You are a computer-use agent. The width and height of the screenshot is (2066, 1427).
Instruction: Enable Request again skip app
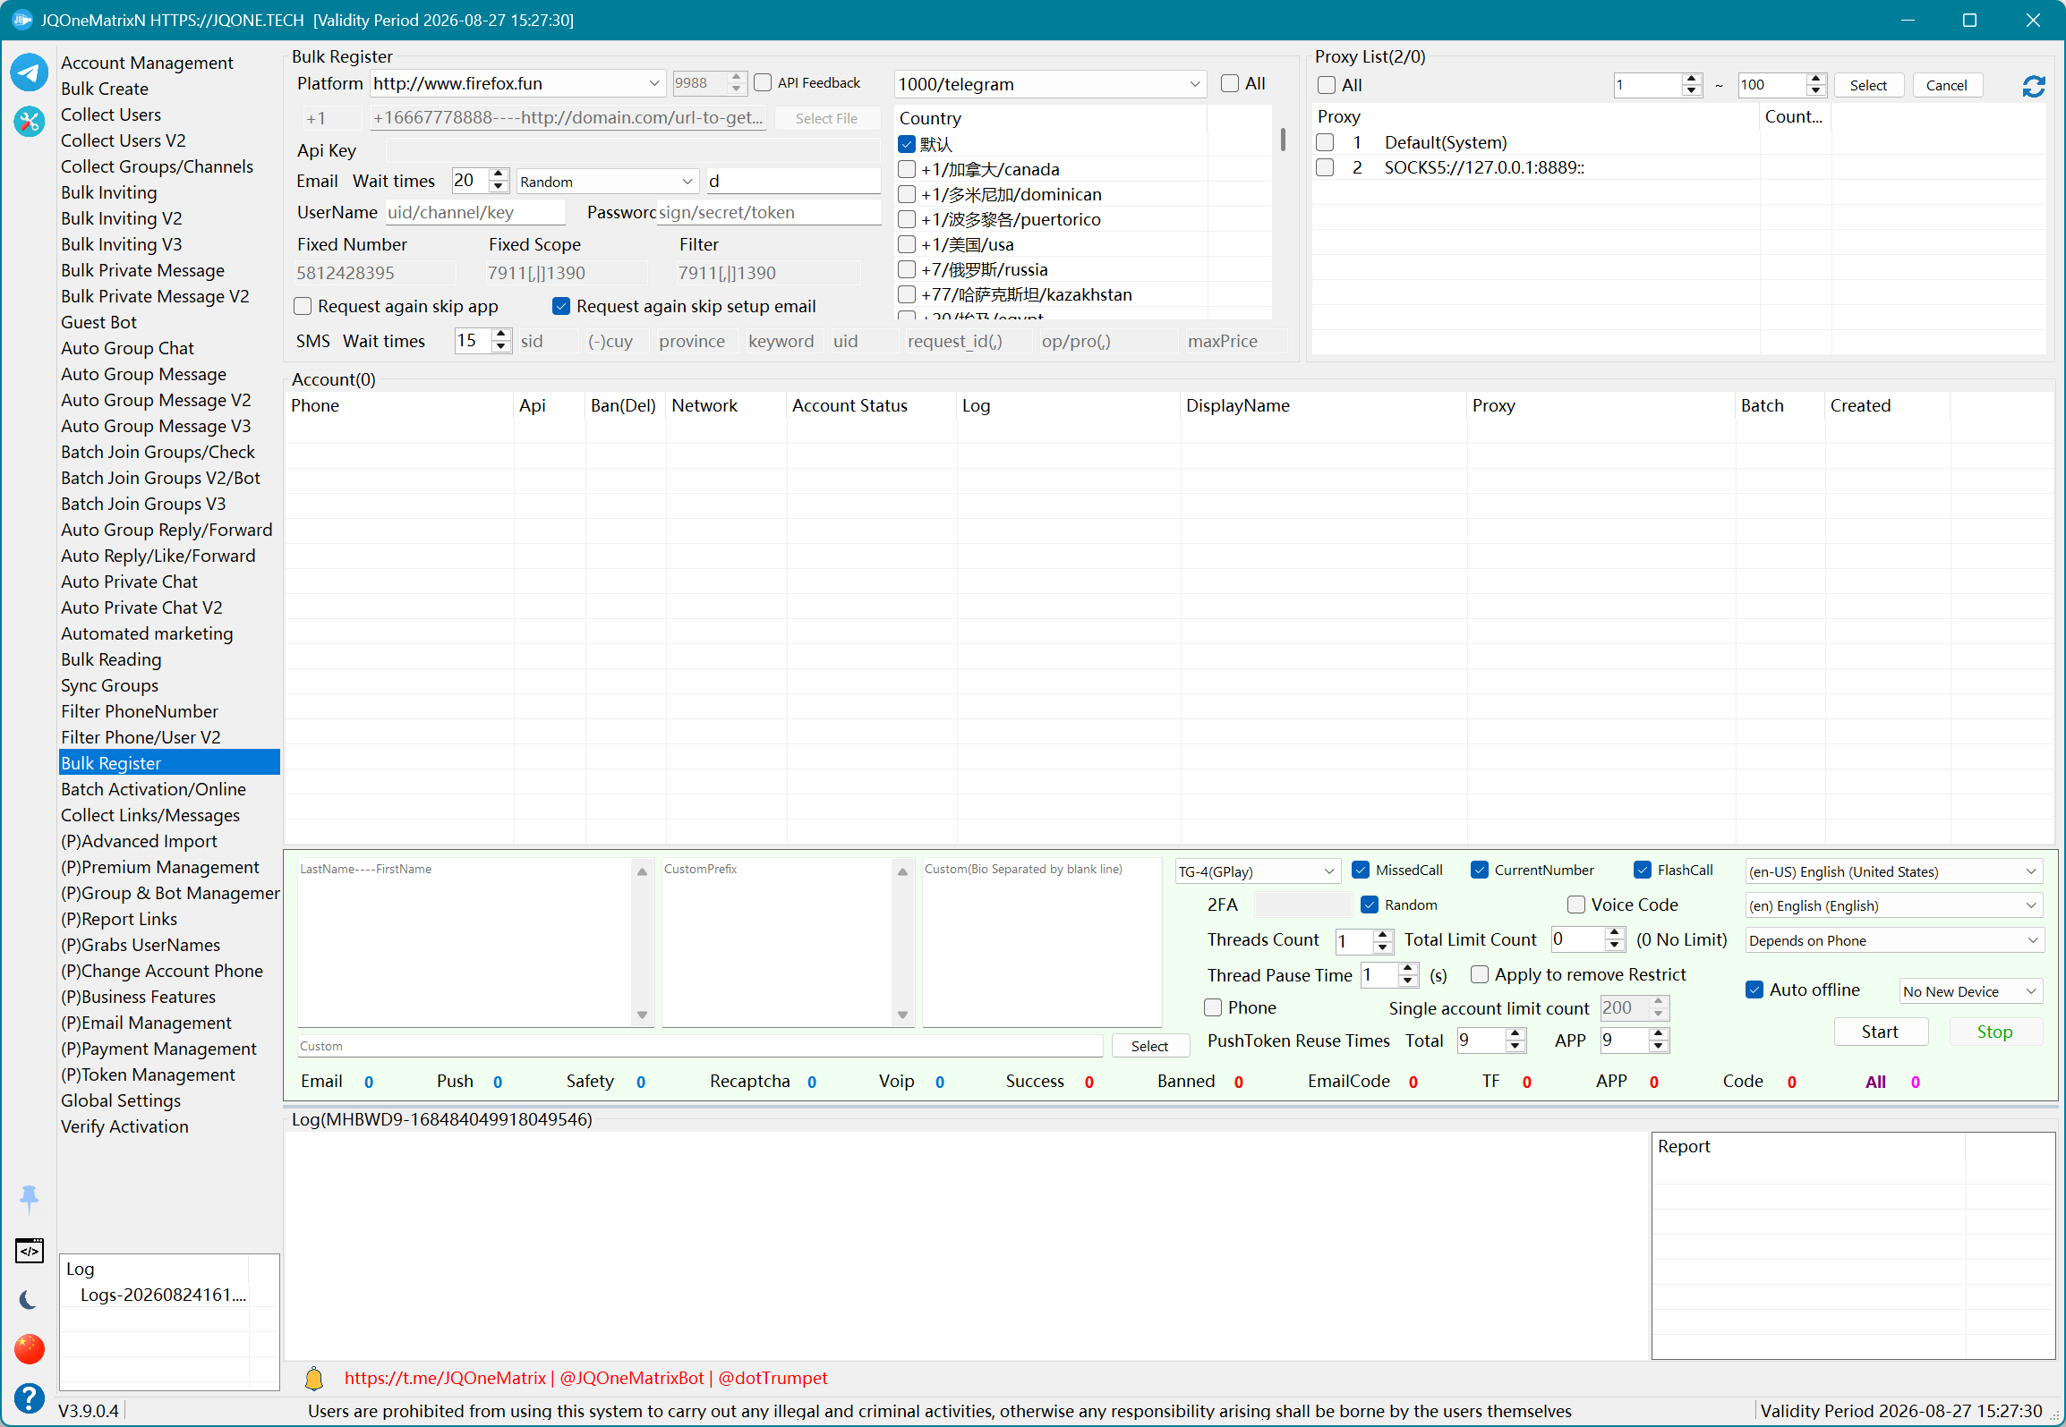pyautogui.click(x=303, y=306)
